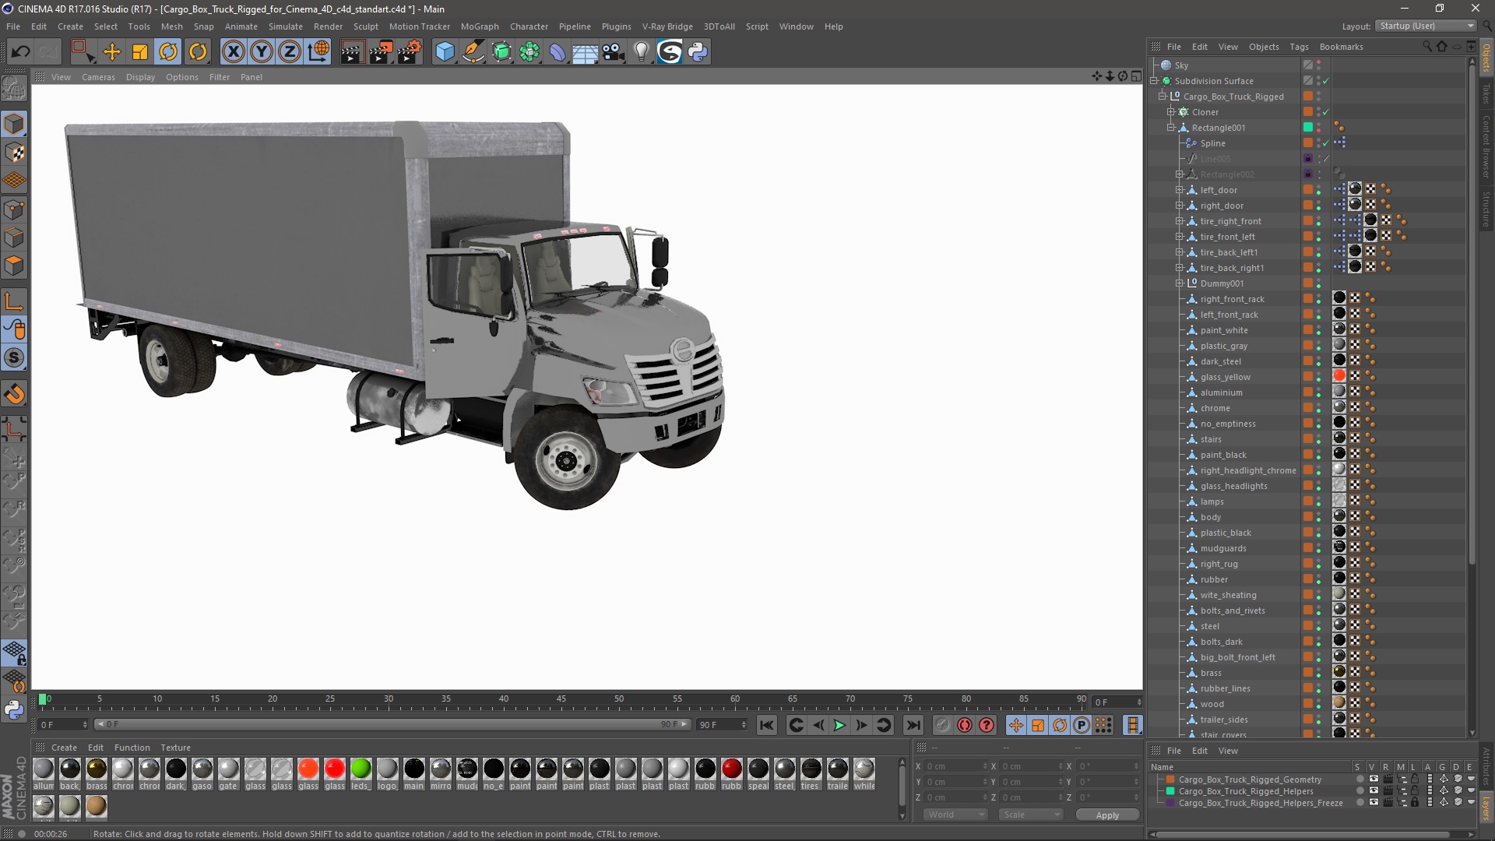Expand the Rectangle001 spline object
The image size is (1495, 841).
coord(1172,126)
